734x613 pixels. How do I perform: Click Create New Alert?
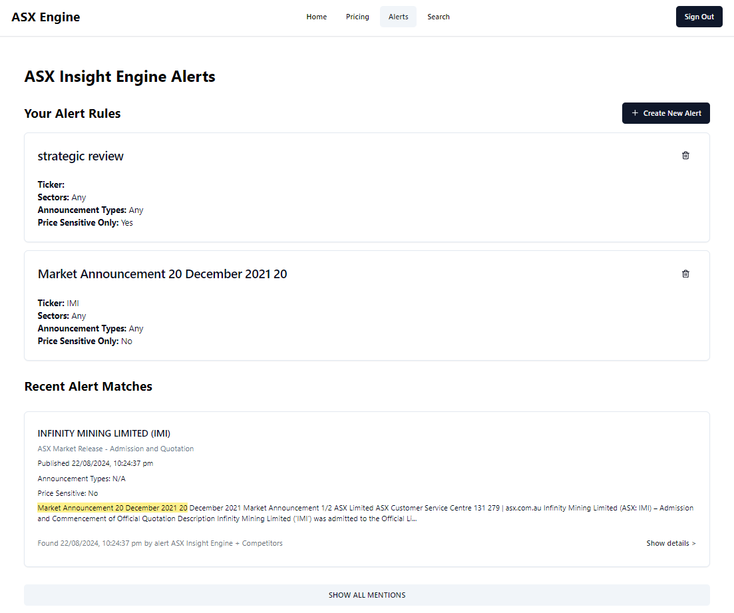665,113
